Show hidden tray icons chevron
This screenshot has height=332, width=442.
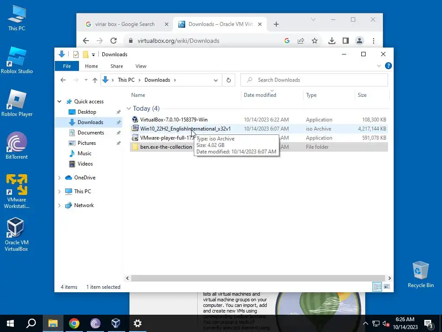point(365,323)
